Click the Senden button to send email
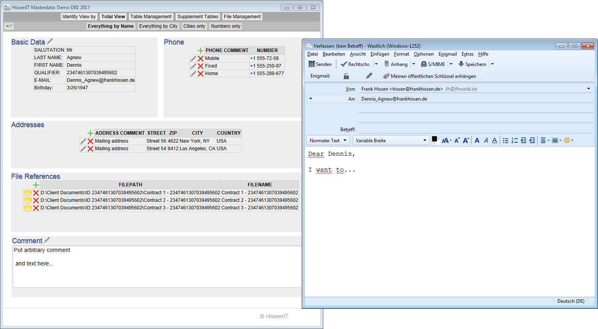This screenshot has width=598, height=329. coord(320,64)
